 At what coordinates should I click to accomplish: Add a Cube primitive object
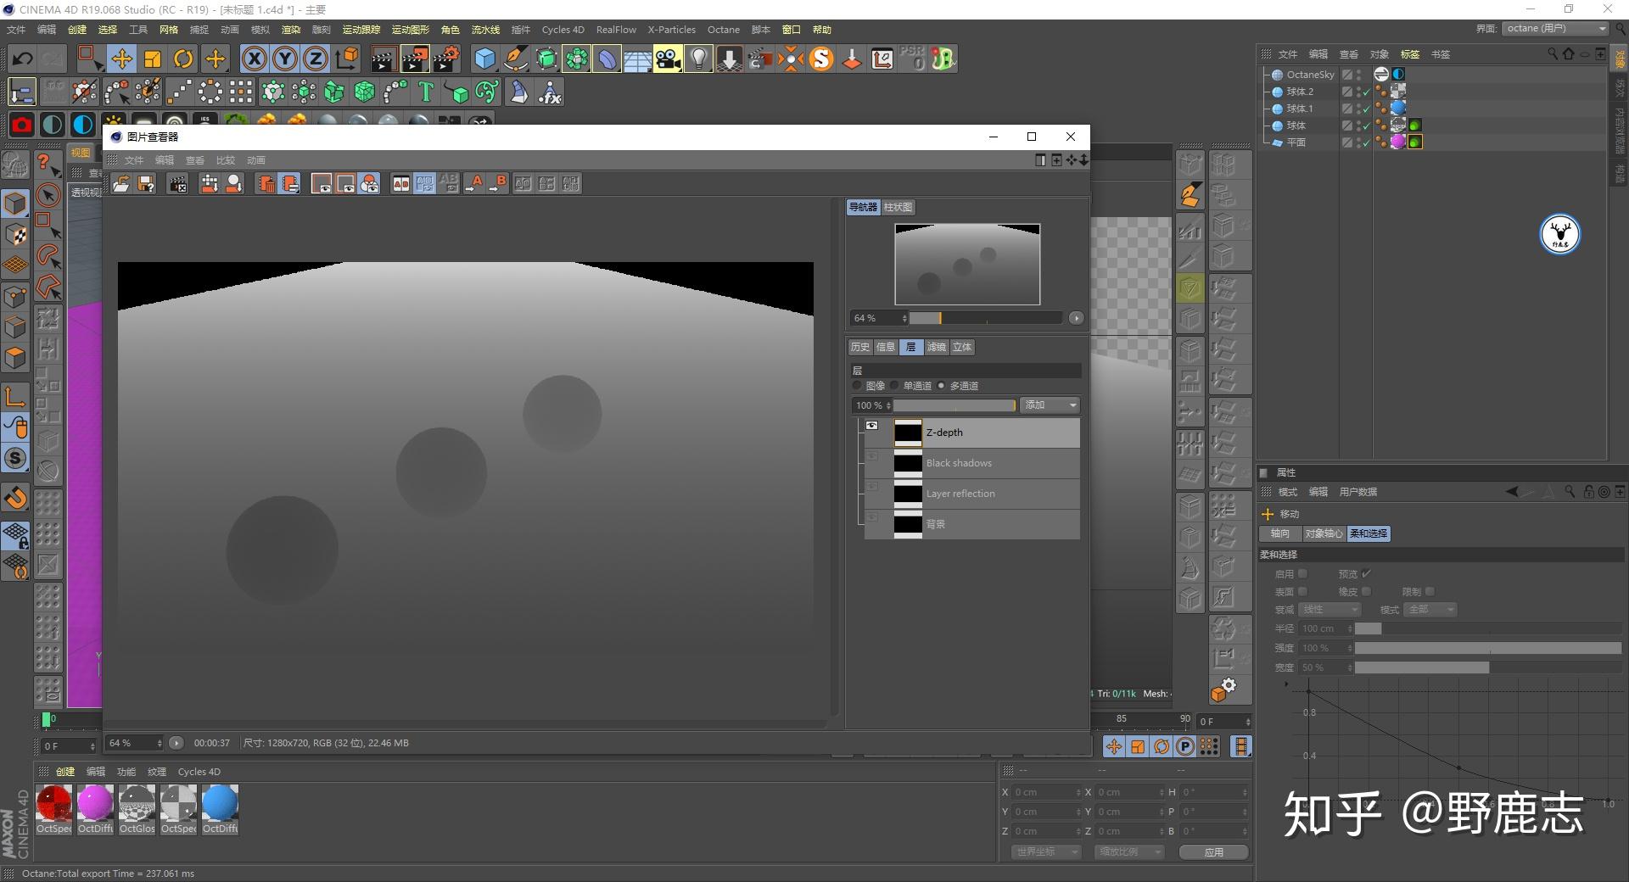coord(484,59)
